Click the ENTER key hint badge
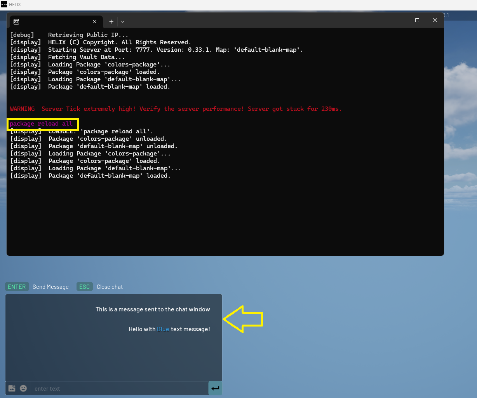Screen dimensions: 477x400 pyautogui.click(x=17, y=287)
